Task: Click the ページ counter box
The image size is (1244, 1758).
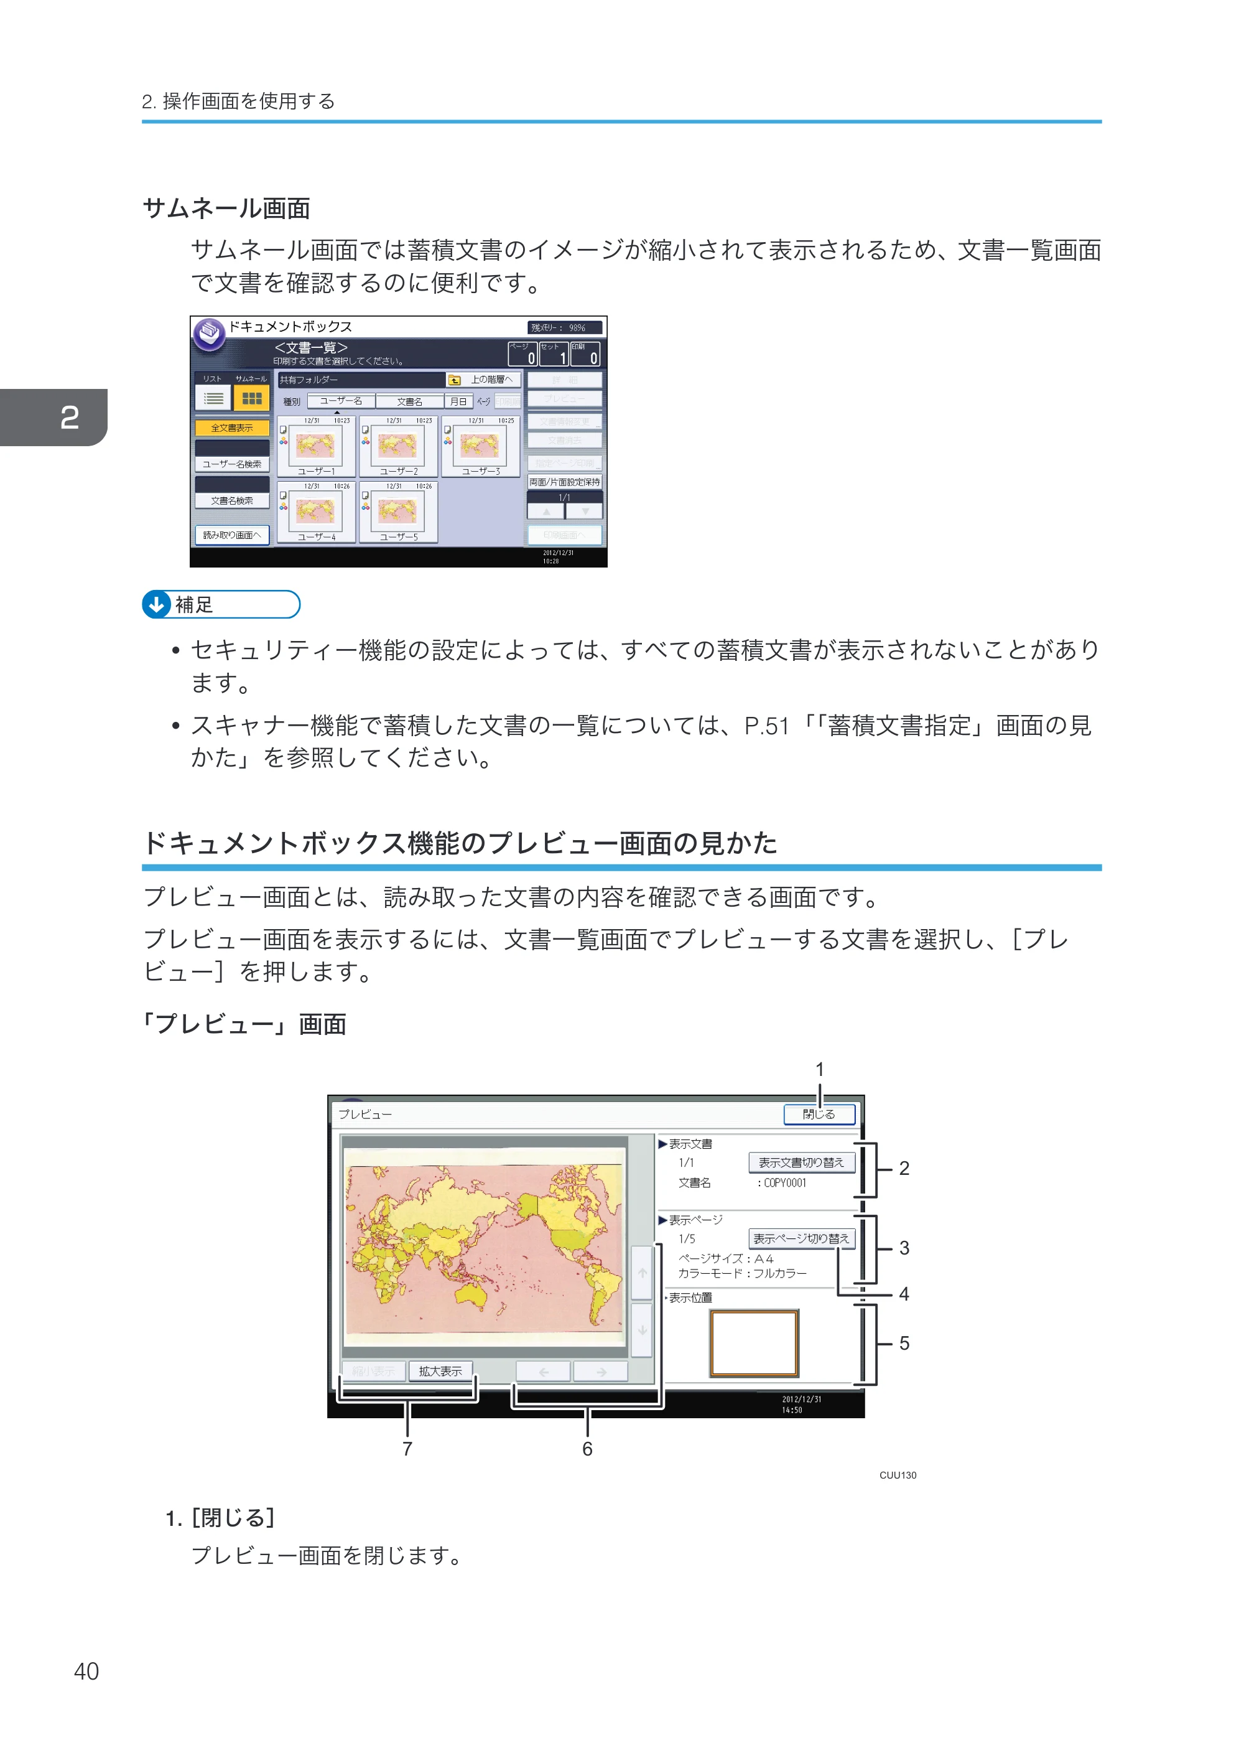Action: tap(522, 353)
